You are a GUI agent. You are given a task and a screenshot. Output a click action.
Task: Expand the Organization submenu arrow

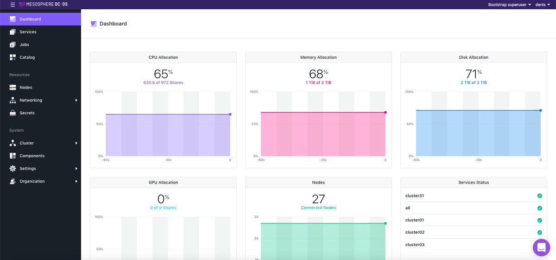tap(76, 181)
